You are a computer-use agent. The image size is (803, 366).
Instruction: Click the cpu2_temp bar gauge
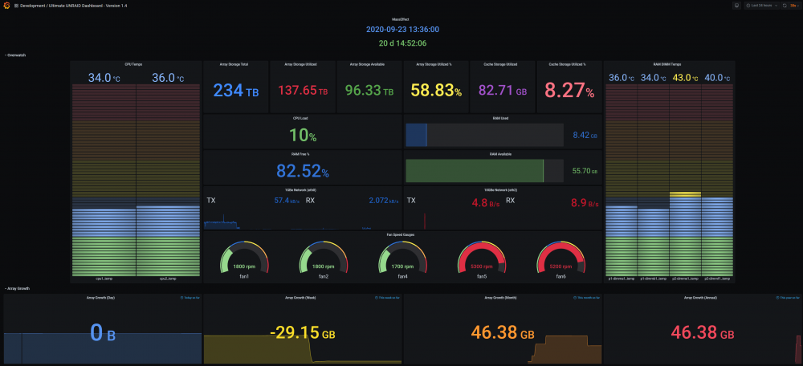168,180
